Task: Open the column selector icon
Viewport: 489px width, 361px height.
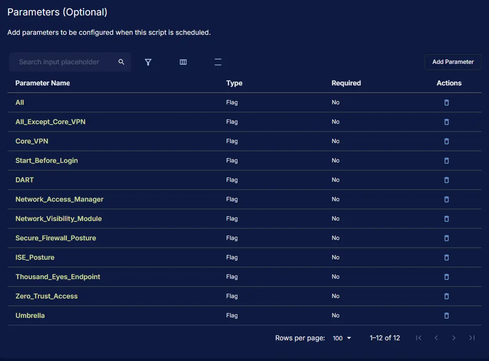Action: coord(183,62)
